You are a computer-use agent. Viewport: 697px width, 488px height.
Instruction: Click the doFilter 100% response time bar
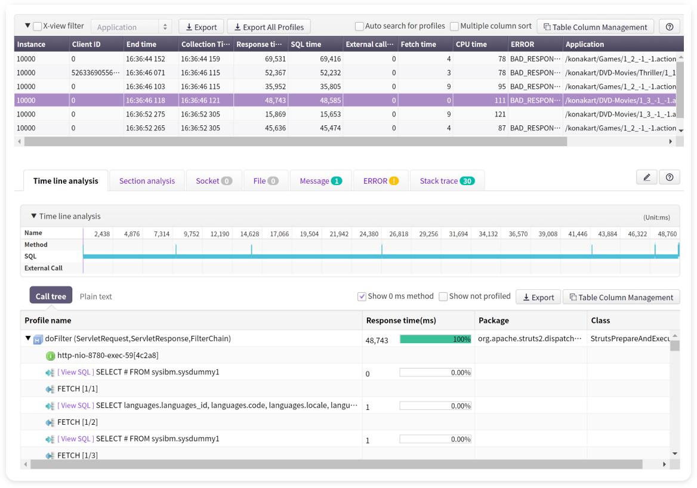(435, 339)
